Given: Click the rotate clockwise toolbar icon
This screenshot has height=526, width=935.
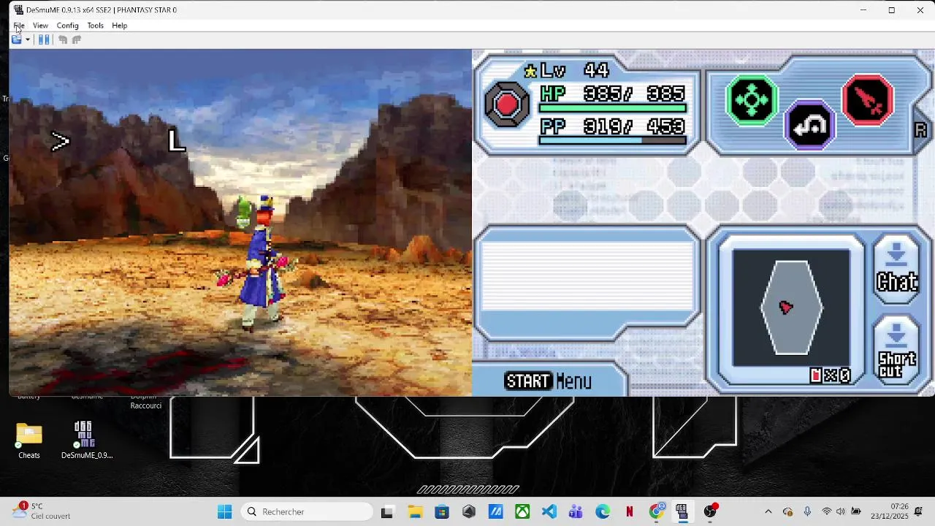Looking at the screenshot, I should tap(76, 39).
